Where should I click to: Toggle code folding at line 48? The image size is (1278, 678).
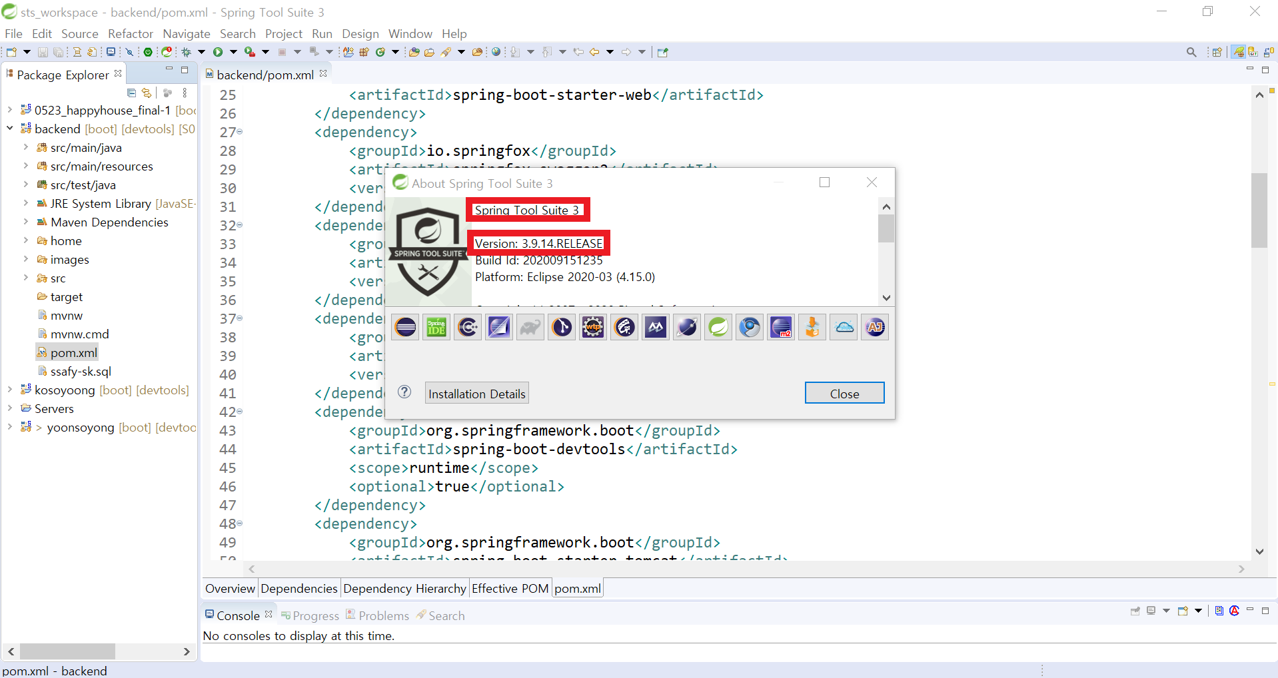pos(240,523)
